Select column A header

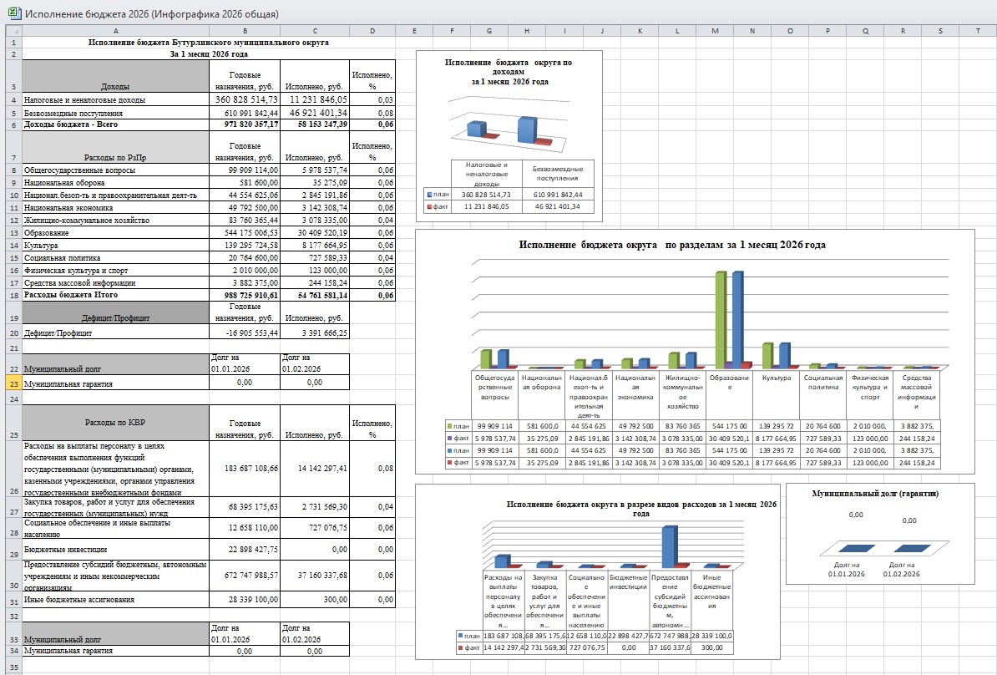[115, 31]
